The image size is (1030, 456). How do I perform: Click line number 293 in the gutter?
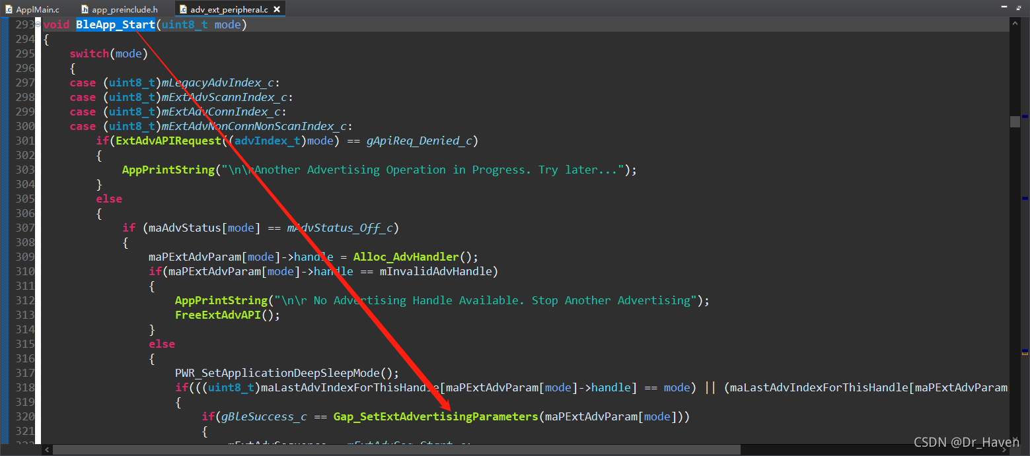coord(24,24)
